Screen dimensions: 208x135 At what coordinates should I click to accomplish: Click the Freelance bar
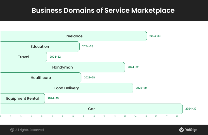(x=74, y=36)
